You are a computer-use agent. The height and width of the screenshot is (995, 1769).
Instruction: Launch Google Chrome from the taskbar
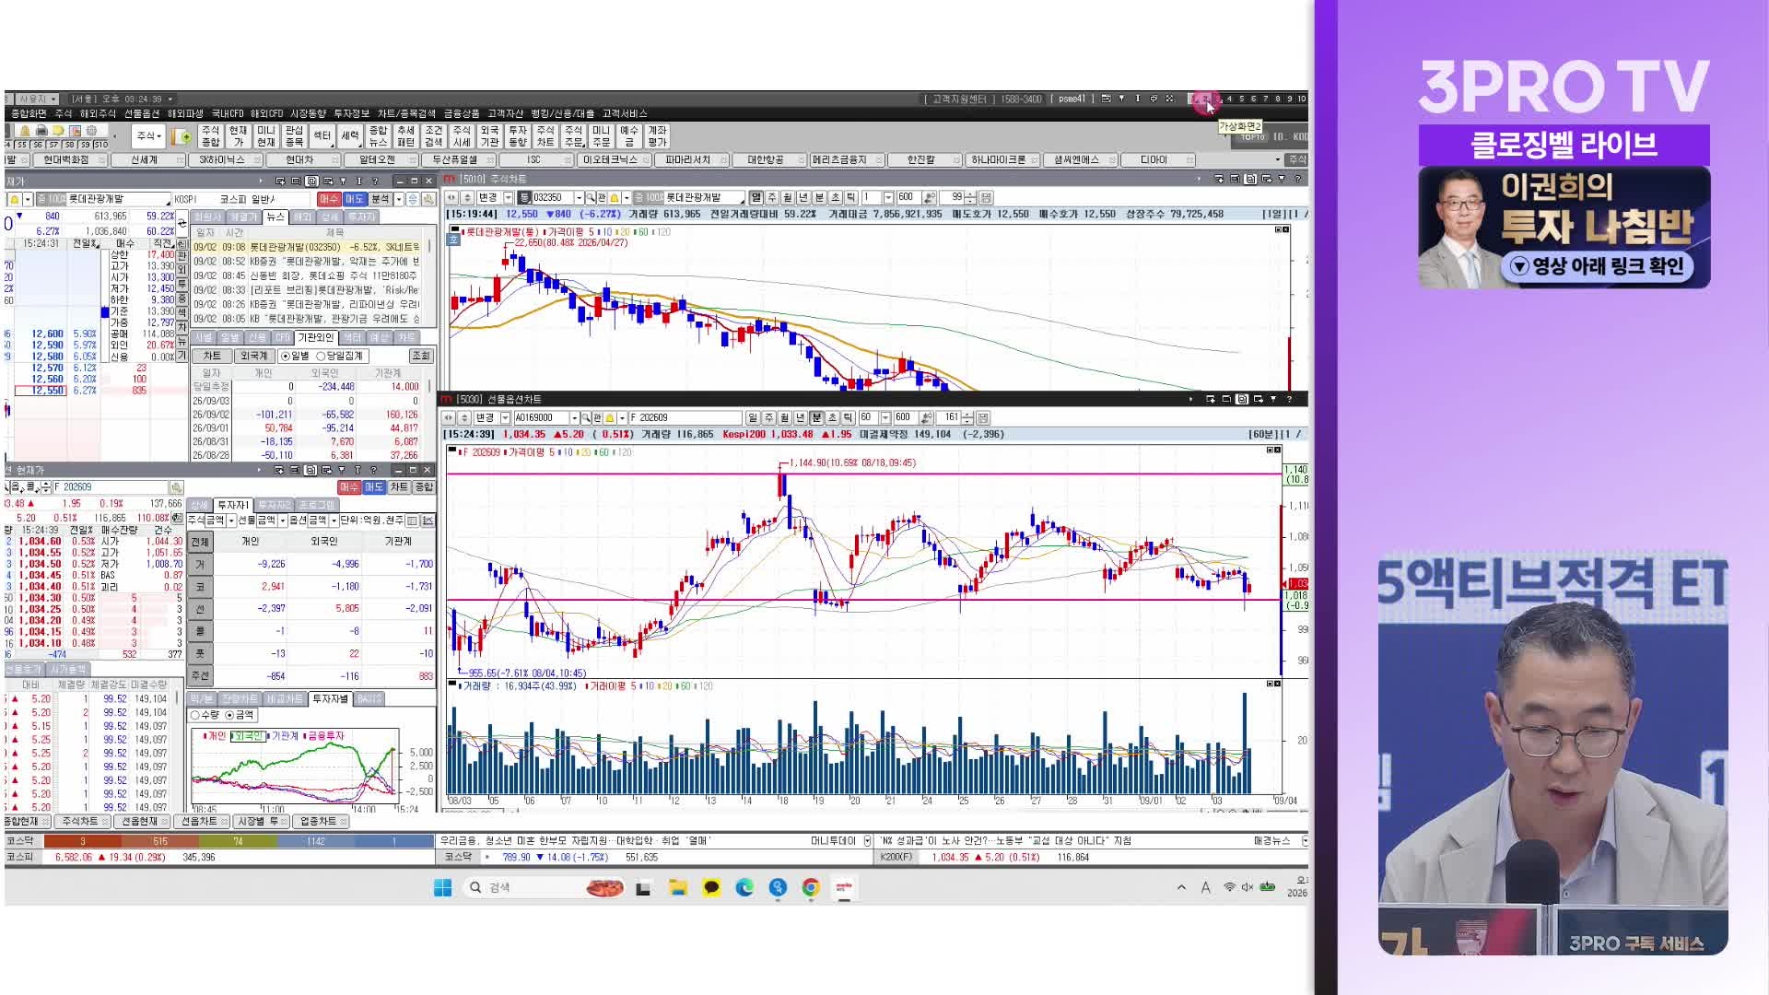811,887
